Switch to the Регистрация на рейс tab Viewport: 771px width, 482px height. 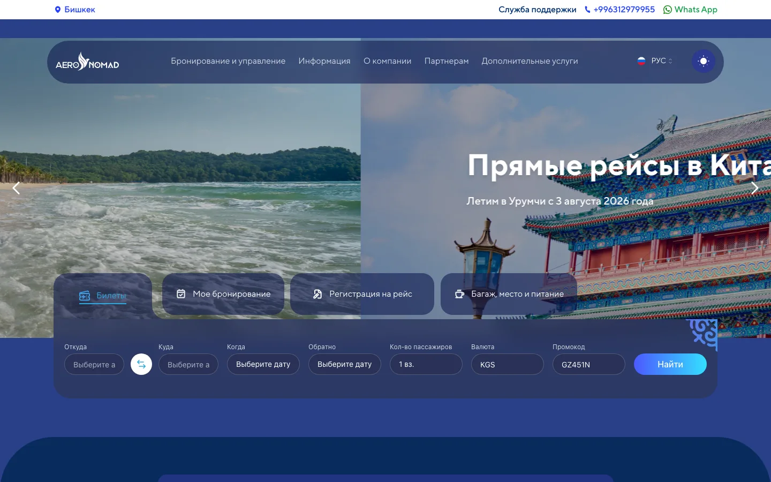(362, 294)
